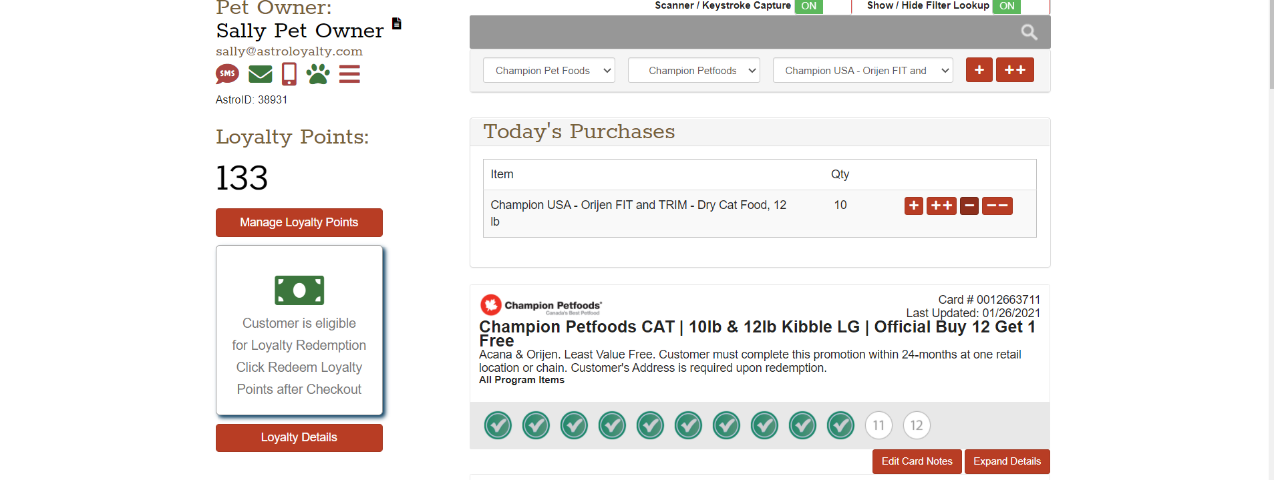Click the sixth green checkmark punch

coord(688,425)
